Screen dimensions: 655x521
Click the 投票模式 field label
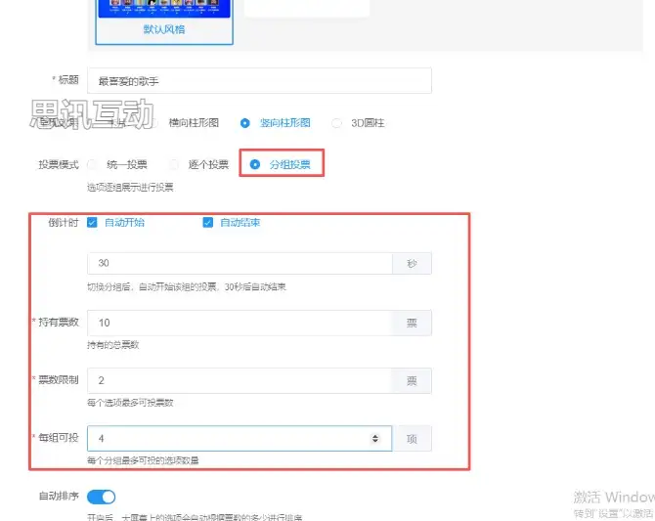point(59,164)
